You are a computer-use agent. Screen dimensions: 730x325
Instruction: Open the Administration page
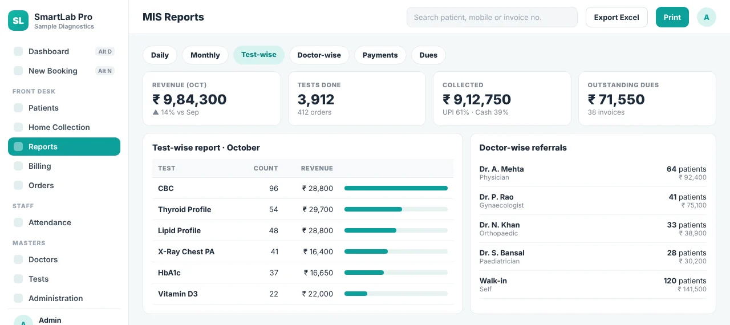[x=64, y=298]
